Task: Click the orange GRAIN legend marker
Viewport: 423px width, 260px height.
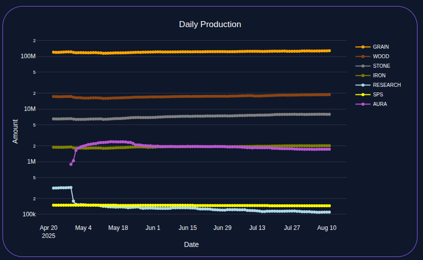Action: [363, 47]
